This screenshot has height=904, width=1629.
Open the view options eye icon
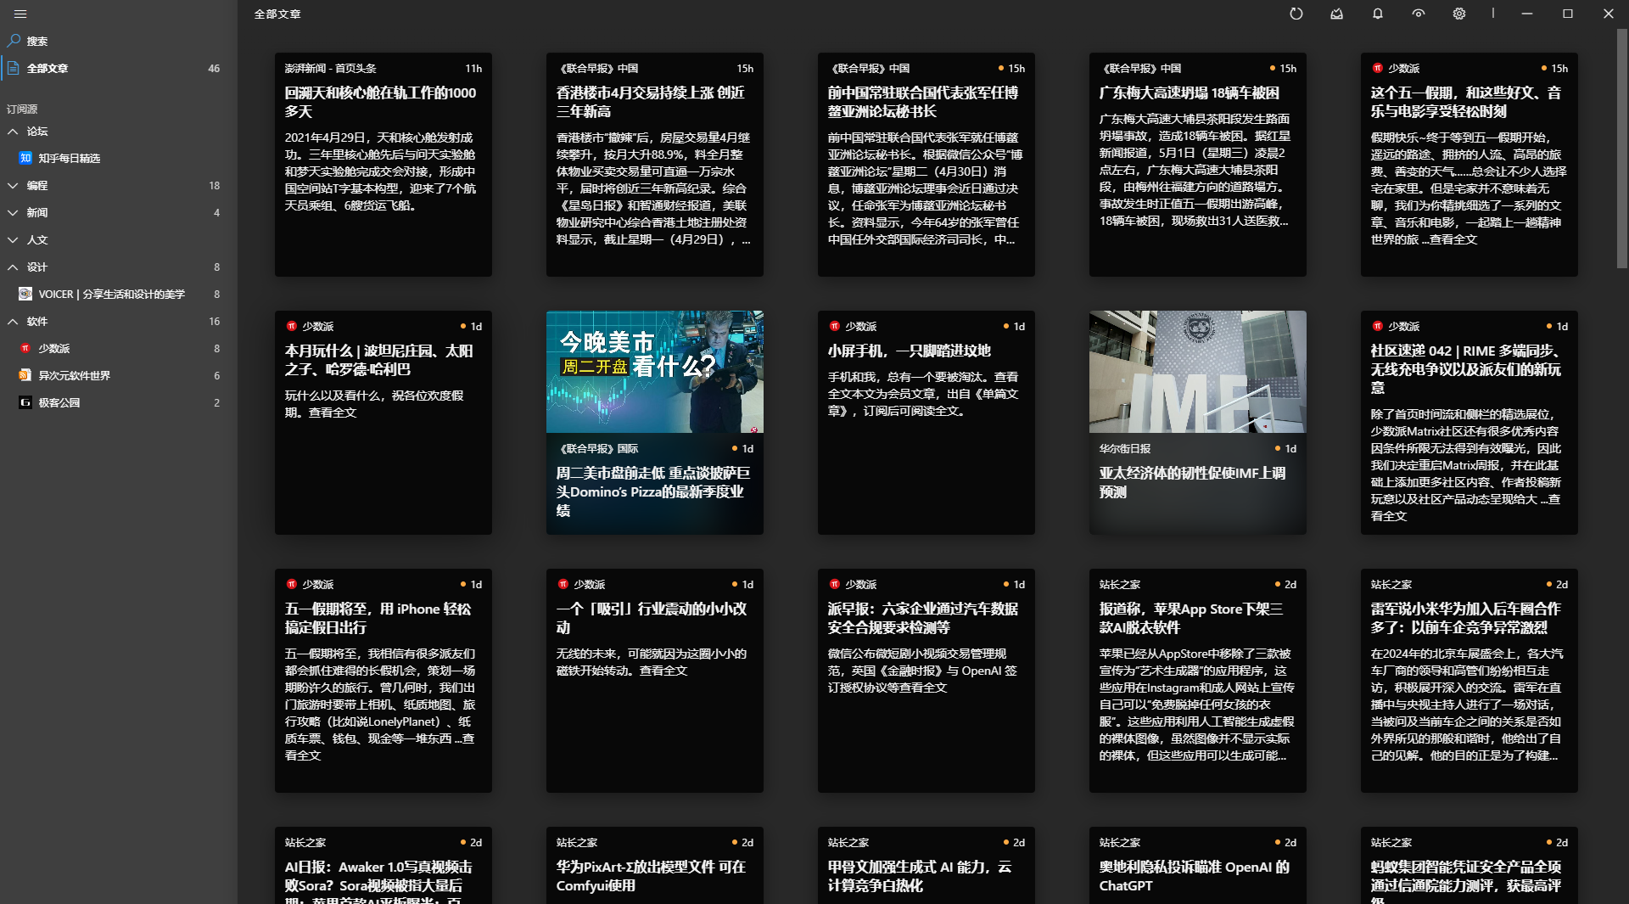(1419, 14)
